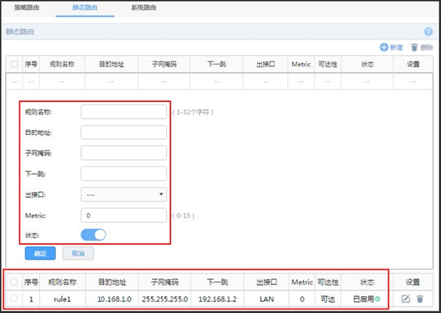
Task: Open the 系统路由 tab
Action: (143, 7)
